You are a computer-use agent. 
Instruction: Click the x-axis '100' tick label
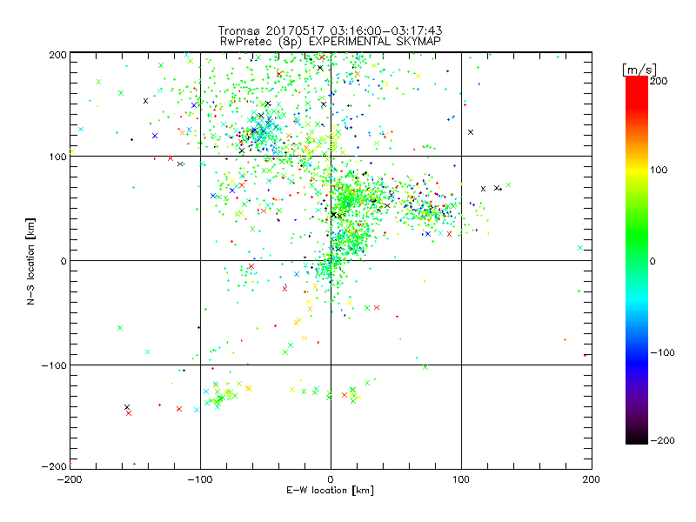[x=461, y=479]
